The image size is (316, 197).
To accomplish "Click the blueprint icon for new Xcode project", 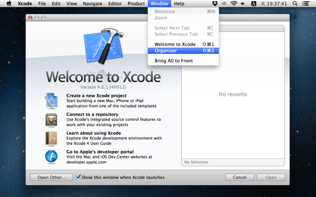I will click(51, 101).
